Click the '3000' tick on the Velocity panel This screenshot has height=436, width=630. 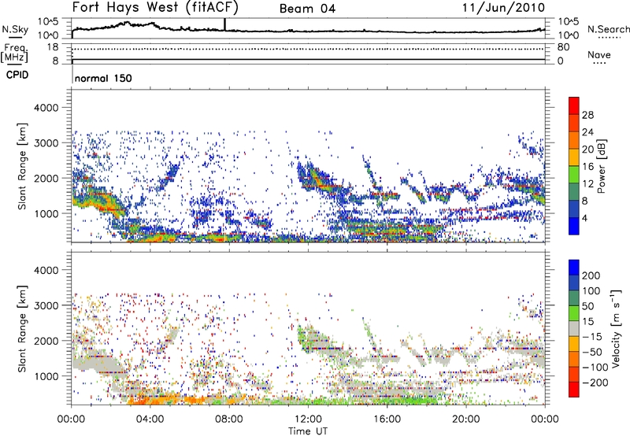click(x=46, y=305)
